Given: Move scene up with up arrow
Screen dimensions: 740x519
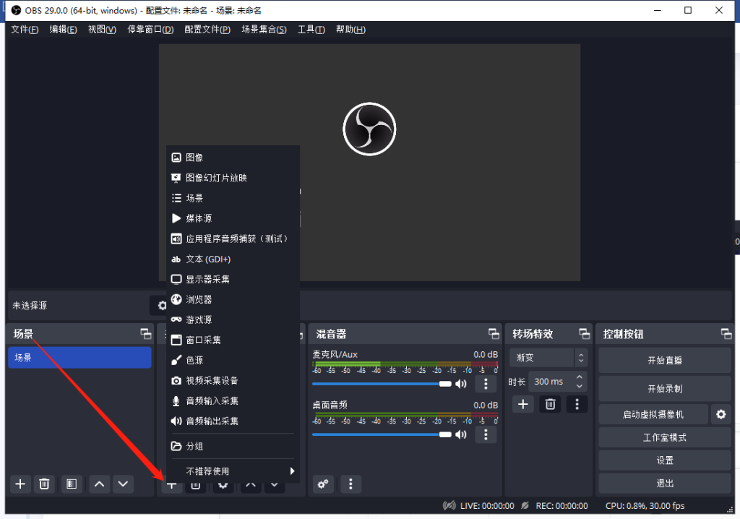Looking at the screenshot, I should [99, 484].
